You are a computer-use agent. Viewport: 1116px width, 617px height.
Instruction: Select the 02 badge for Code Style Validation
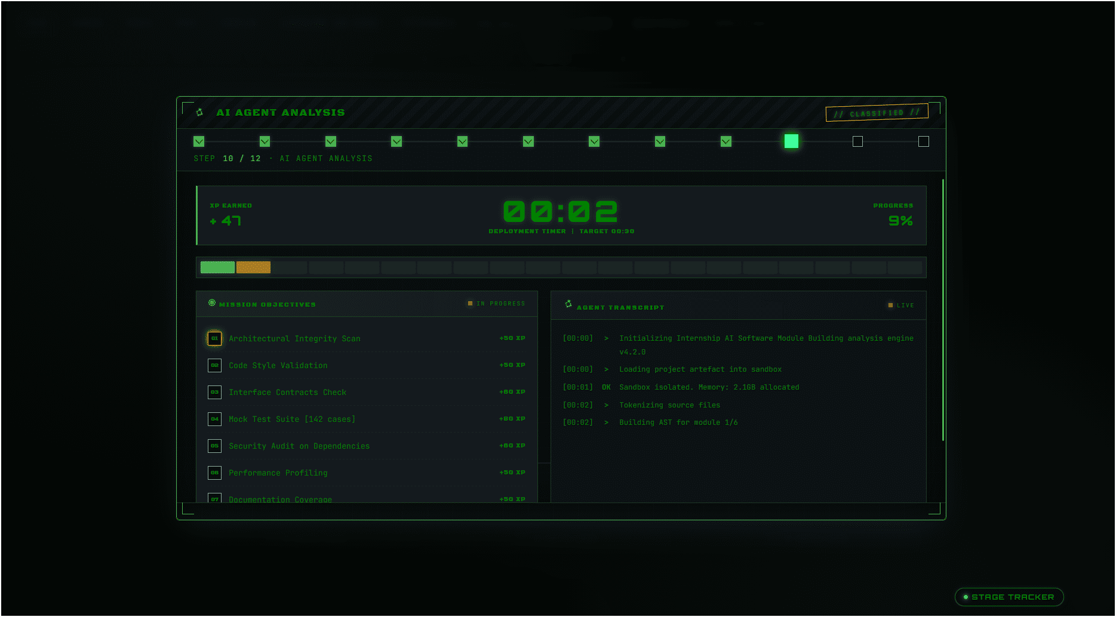[x=214, y=365]
